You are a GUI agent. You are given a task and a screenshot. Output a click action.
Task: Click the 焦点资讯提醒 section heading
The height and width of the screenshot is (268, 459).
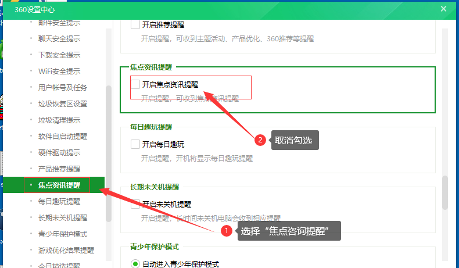pos(151,67)
